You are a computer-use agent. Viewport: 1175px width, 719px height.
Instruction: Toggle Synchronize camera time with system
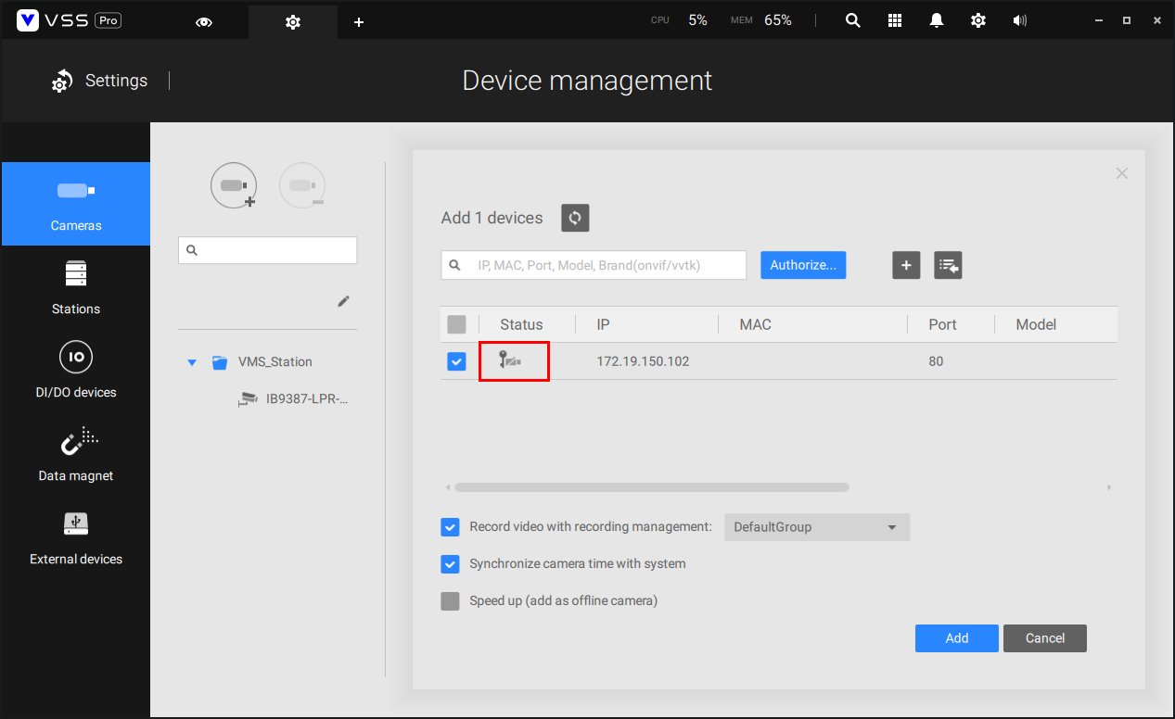[x=450, y=563]
